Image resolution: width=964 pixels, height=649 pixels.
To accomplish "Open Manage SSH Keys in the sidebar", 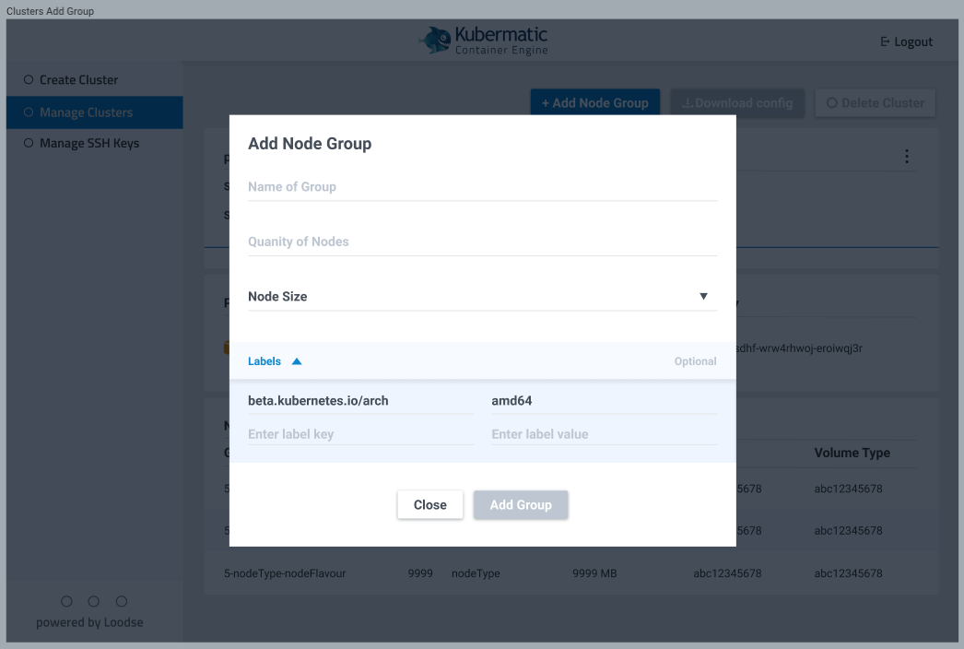I will point(95,143).
